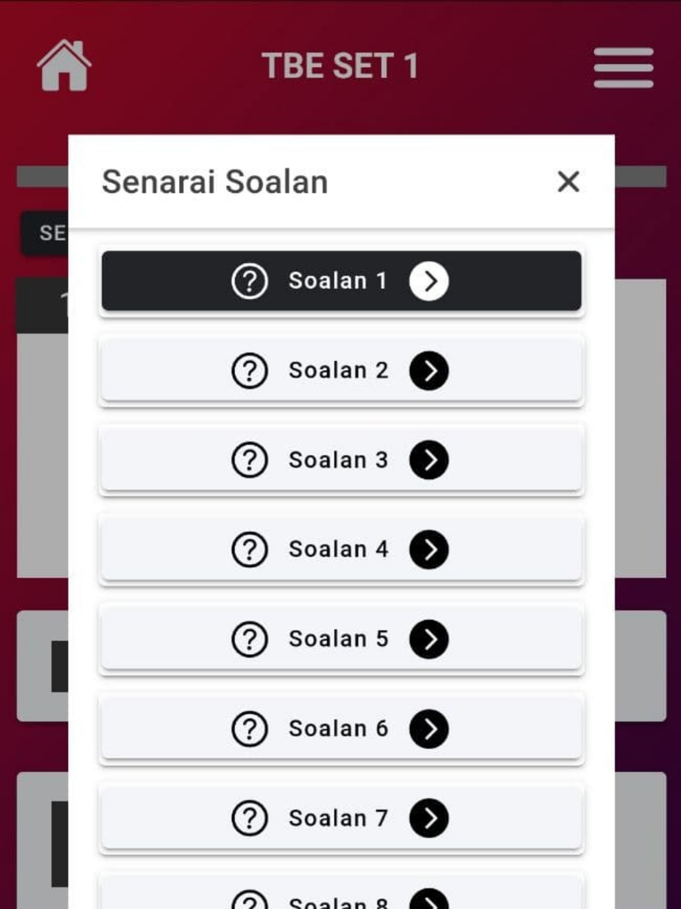Select the Soalan 7 button
The image size is (681, 909).
pyautogui.click(x=341, y=818)
